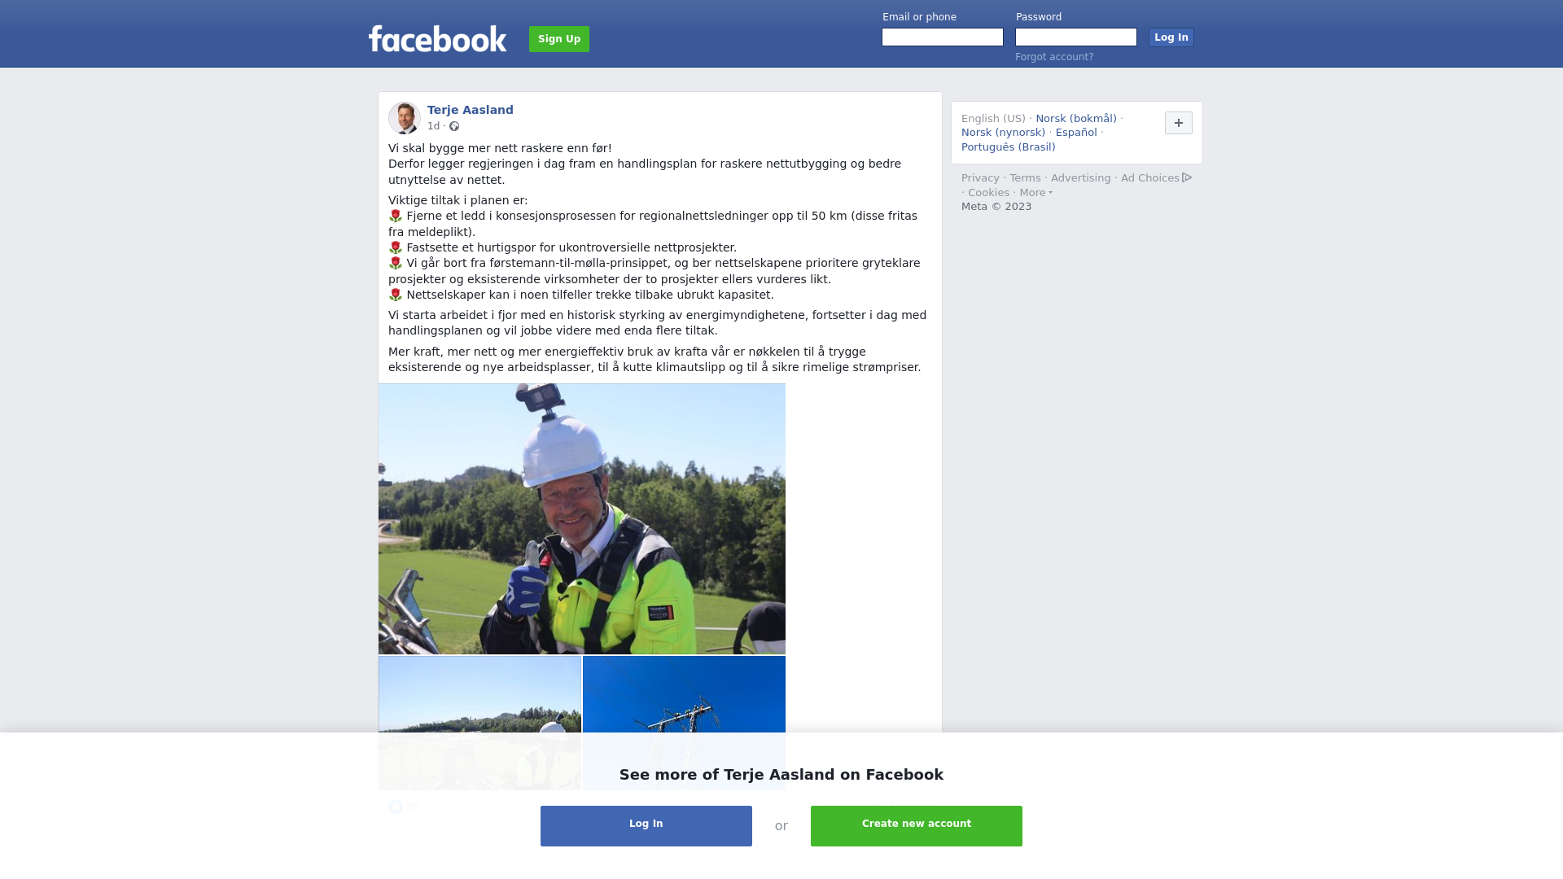Open the power line pylon photo
The image size is (1563, 879).
coord(684,723)
